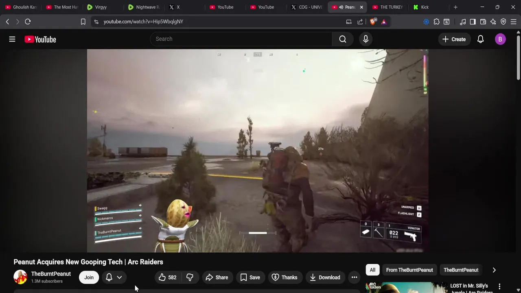Open Brave Rewards triangle icon

coord(384,22)
